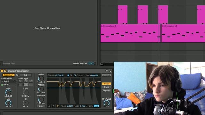Switch to the activity display view icon
This screenshot has height=115, width=205.
point(58,106)
